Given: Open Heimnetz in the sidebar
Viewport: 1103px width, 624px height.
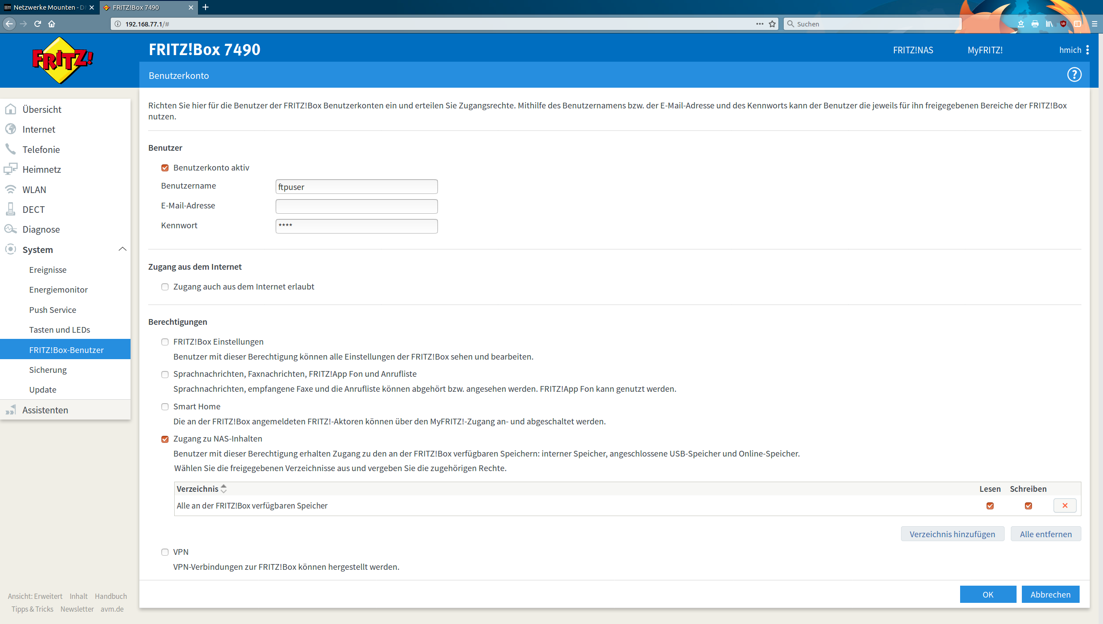Looking at the screenshot, I should pyautogui.click(x=41, y=170).
